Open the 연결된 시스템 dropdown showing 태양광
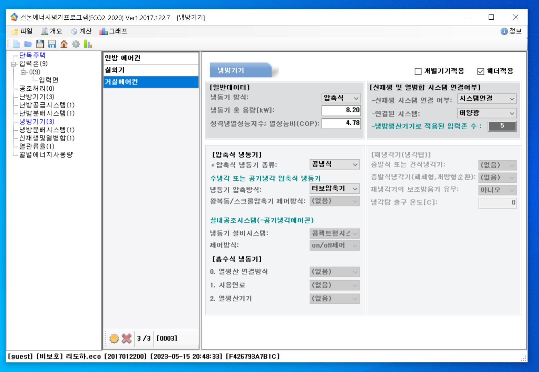This screenshot has height=372, width=539. coord(487,113)
